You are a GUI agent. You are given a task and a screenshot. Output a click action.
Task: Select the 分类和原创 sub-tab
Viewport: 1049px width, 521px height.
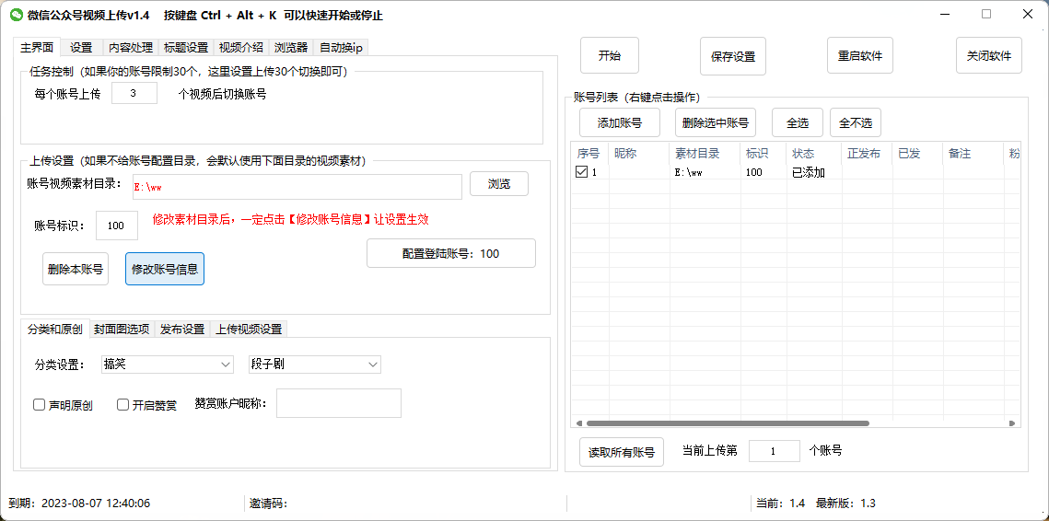(55, 329)
